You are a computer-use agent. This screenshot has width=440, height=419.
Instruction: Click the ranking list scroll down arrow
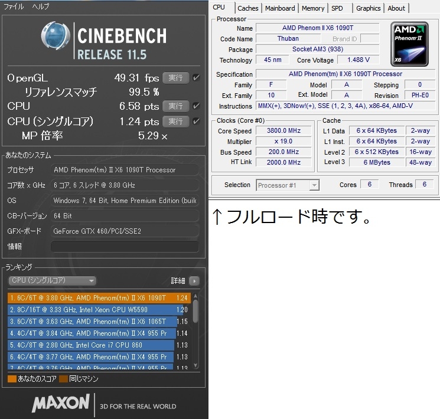click(x=195, y=365)
